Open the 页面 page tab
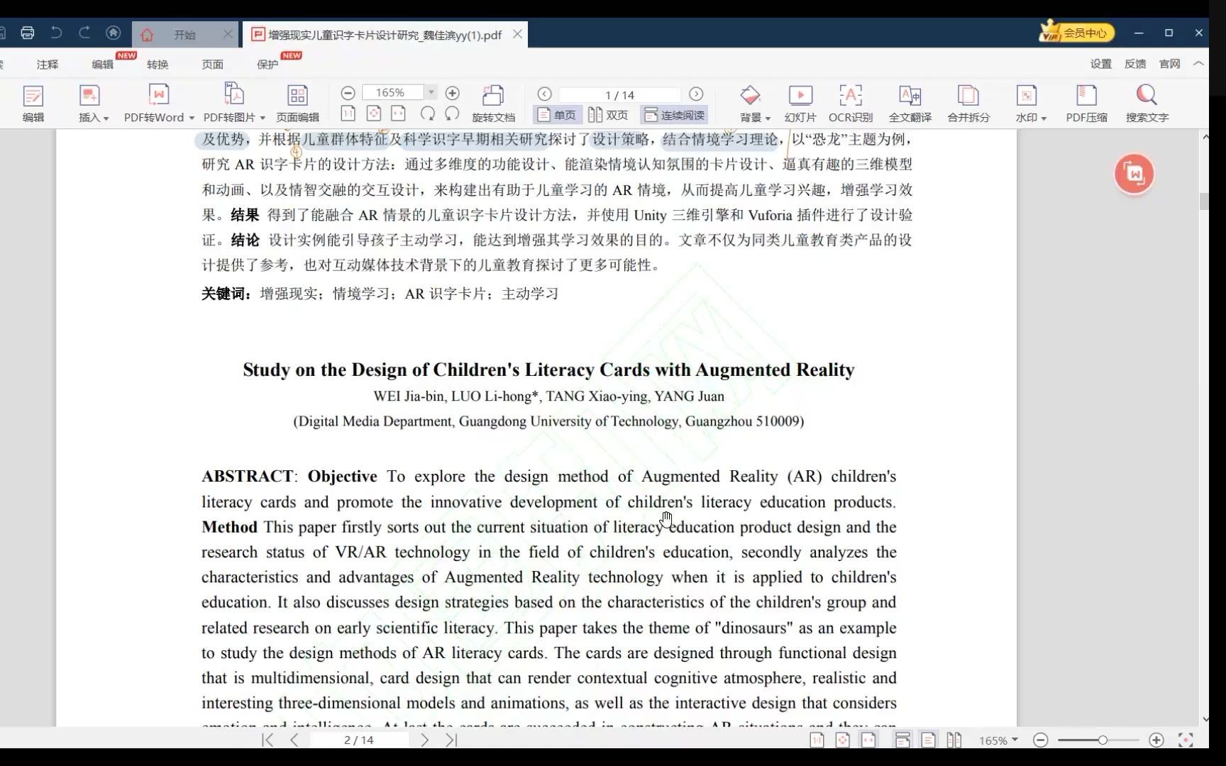Image resolution: width=1226 pixels, height=766 pixels. tap(212, 64)
